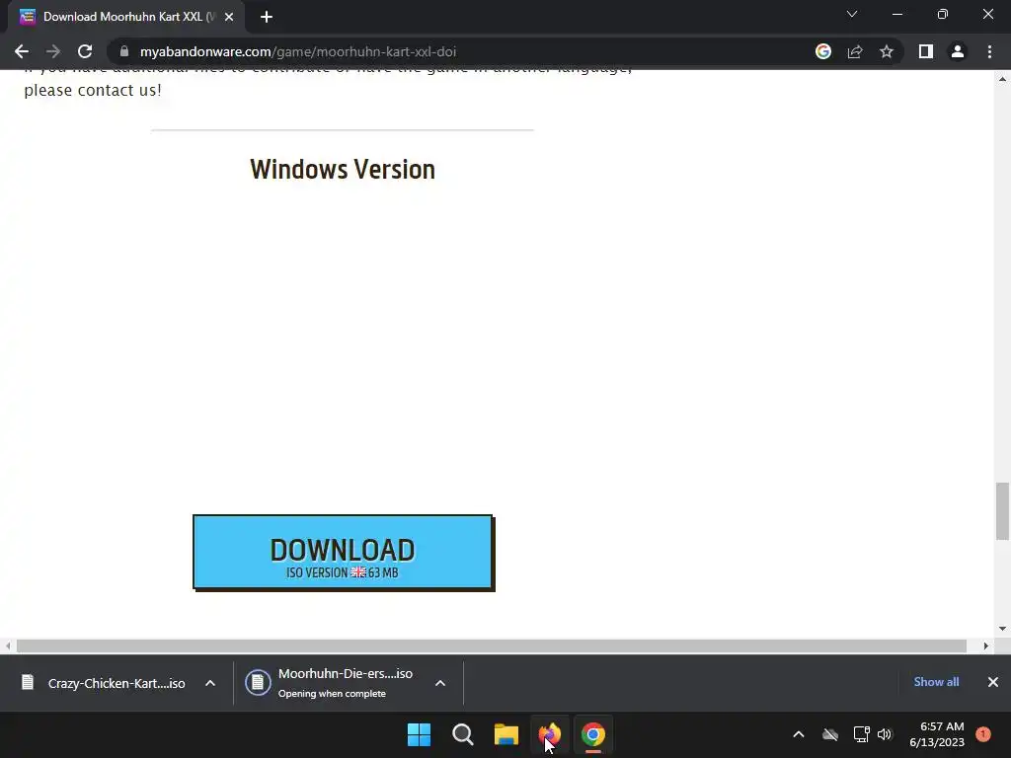Open the Crazy-Chicken-Kart iso download
The image size is (1011, 758).
point(105,683)
